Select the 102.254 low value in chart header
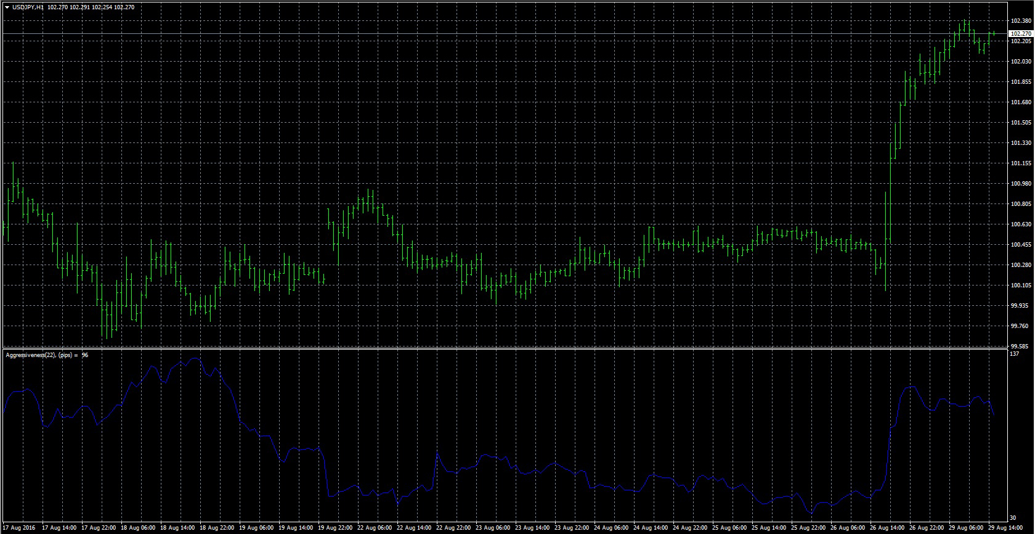The width and height of the screenshot is (1035, 534). 102,7
